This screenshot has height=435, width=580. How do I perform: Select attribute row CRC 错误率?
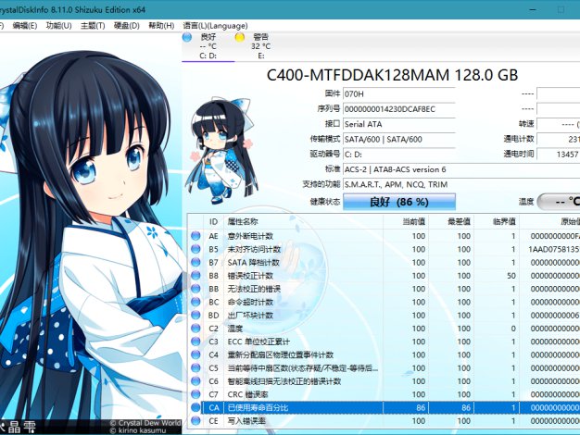tap(384, 394)
